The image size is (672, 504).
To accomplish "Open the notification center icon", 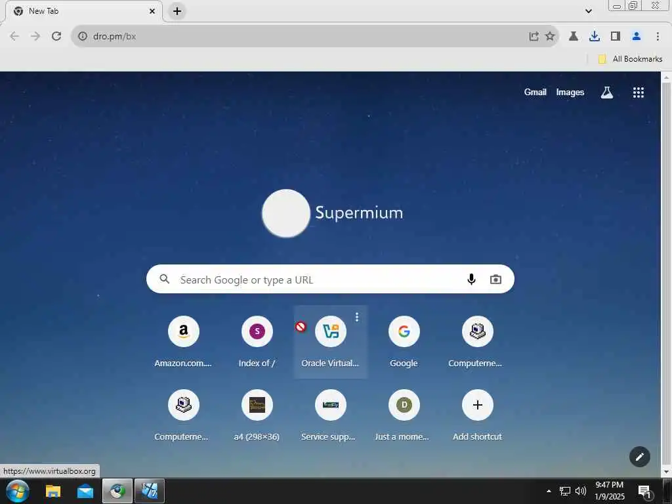I will (x=644, y=491).
